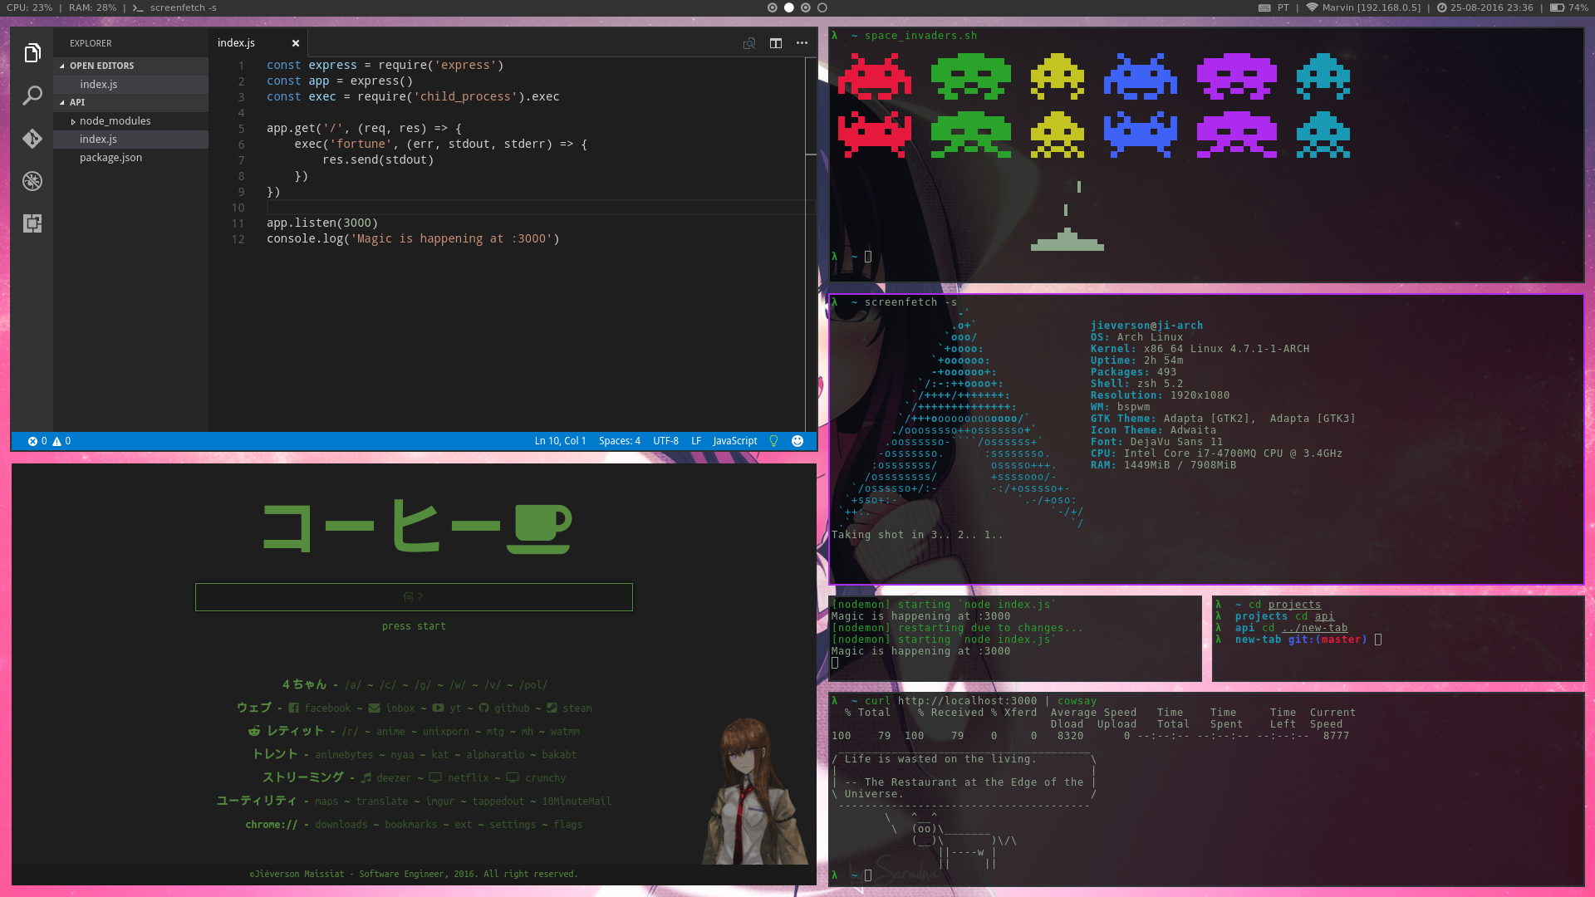Open package.json from the file tree

click(x=110, y=158)
